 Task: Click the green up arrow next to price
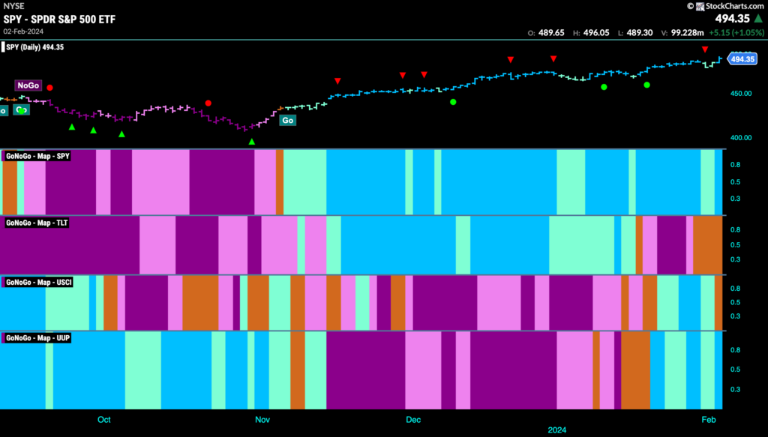click(758, 19)
